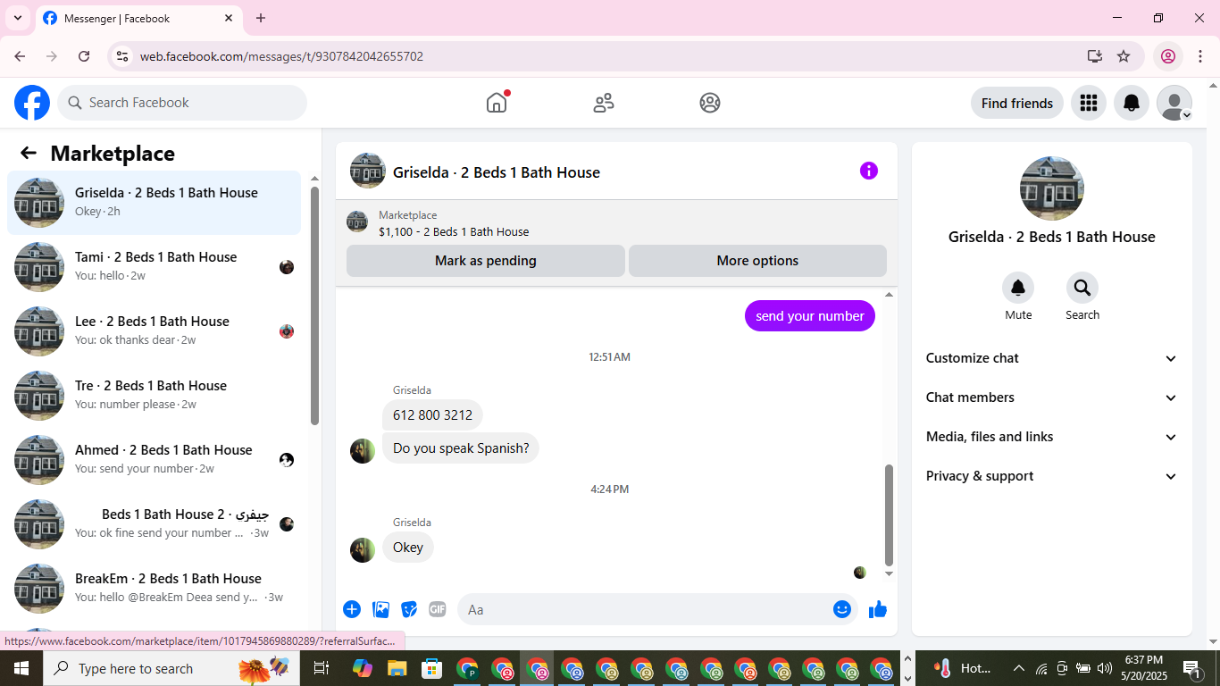Click 'Do you speak Spanish?' message

(461, 448)
